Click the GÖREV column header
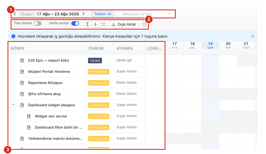266x154 pixels. (x=47, y=48)
